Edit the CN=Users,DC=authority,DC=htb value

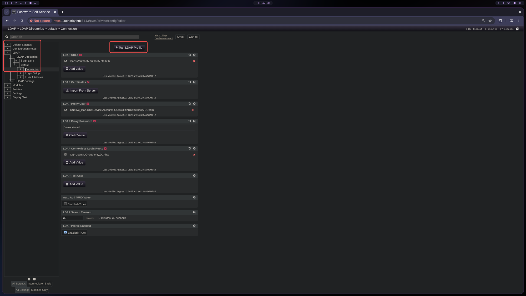click(x=66, y=155)
